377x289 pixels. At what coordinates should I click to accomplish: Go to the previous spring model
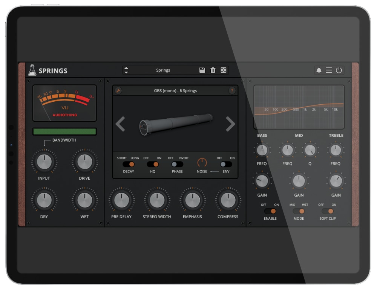(120, 124)
